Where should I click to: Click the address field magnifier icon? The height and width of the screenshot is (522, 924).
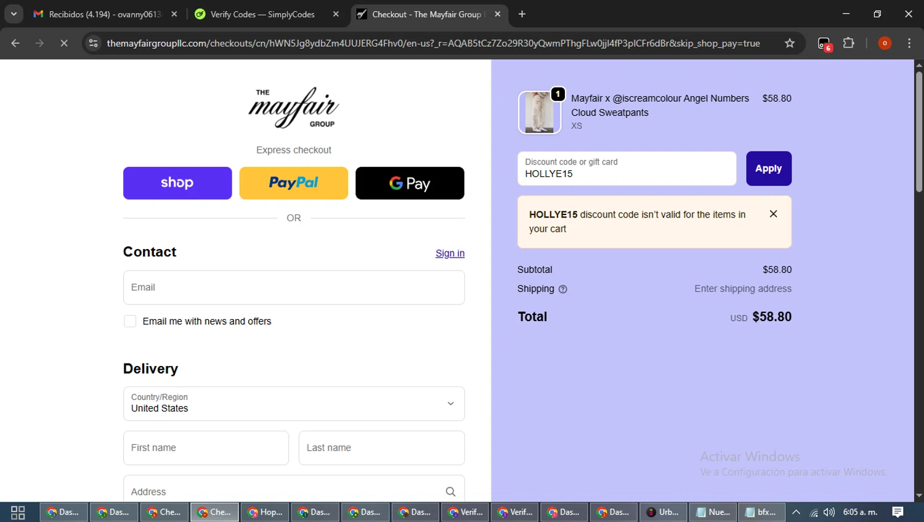click(x=450, y=492)
